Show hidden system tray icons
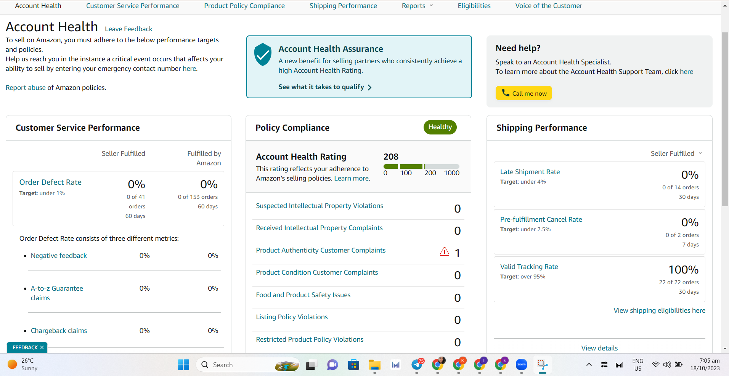729x376 pixels. (x=589, y=365)
